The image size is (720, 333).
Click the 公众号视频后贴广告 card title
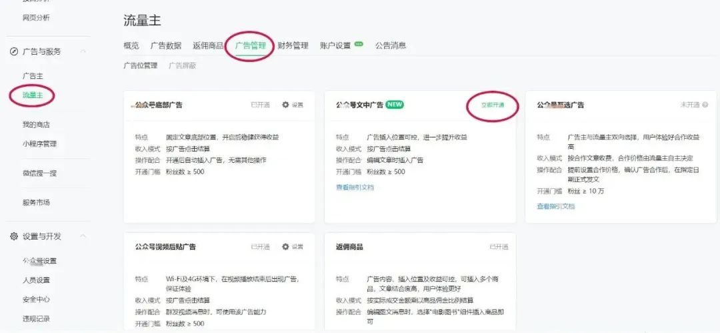coord(165,246)
